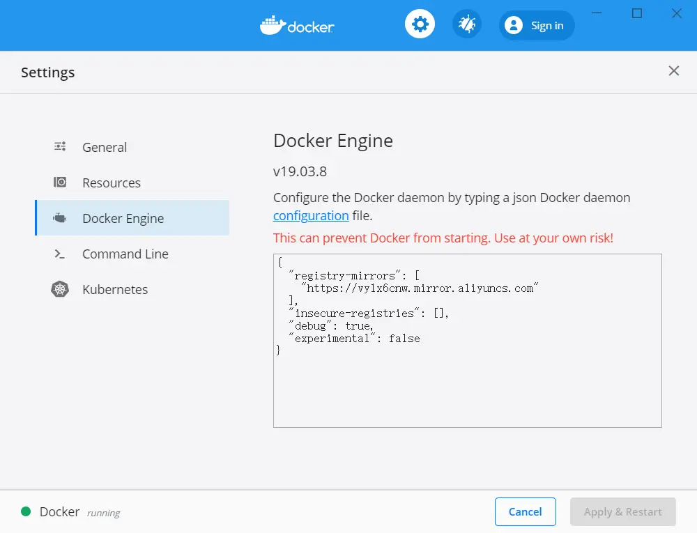This screenshot has height=533, width=697.
Task: Click the version text v19.03.8
Action: tap(300, 171)
